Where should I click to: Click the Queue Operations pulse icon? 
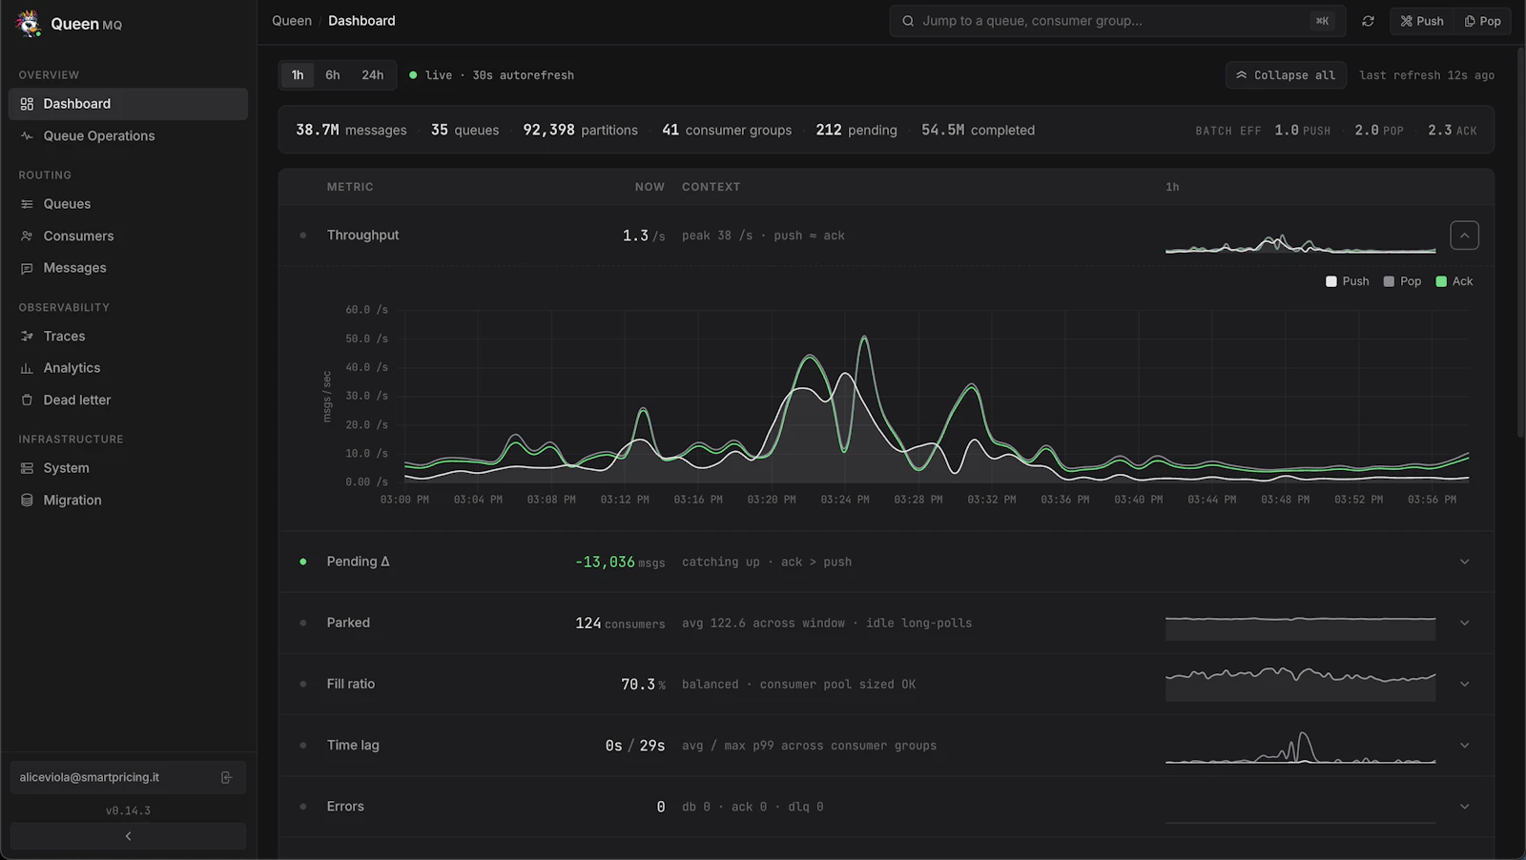coord(27,136)
